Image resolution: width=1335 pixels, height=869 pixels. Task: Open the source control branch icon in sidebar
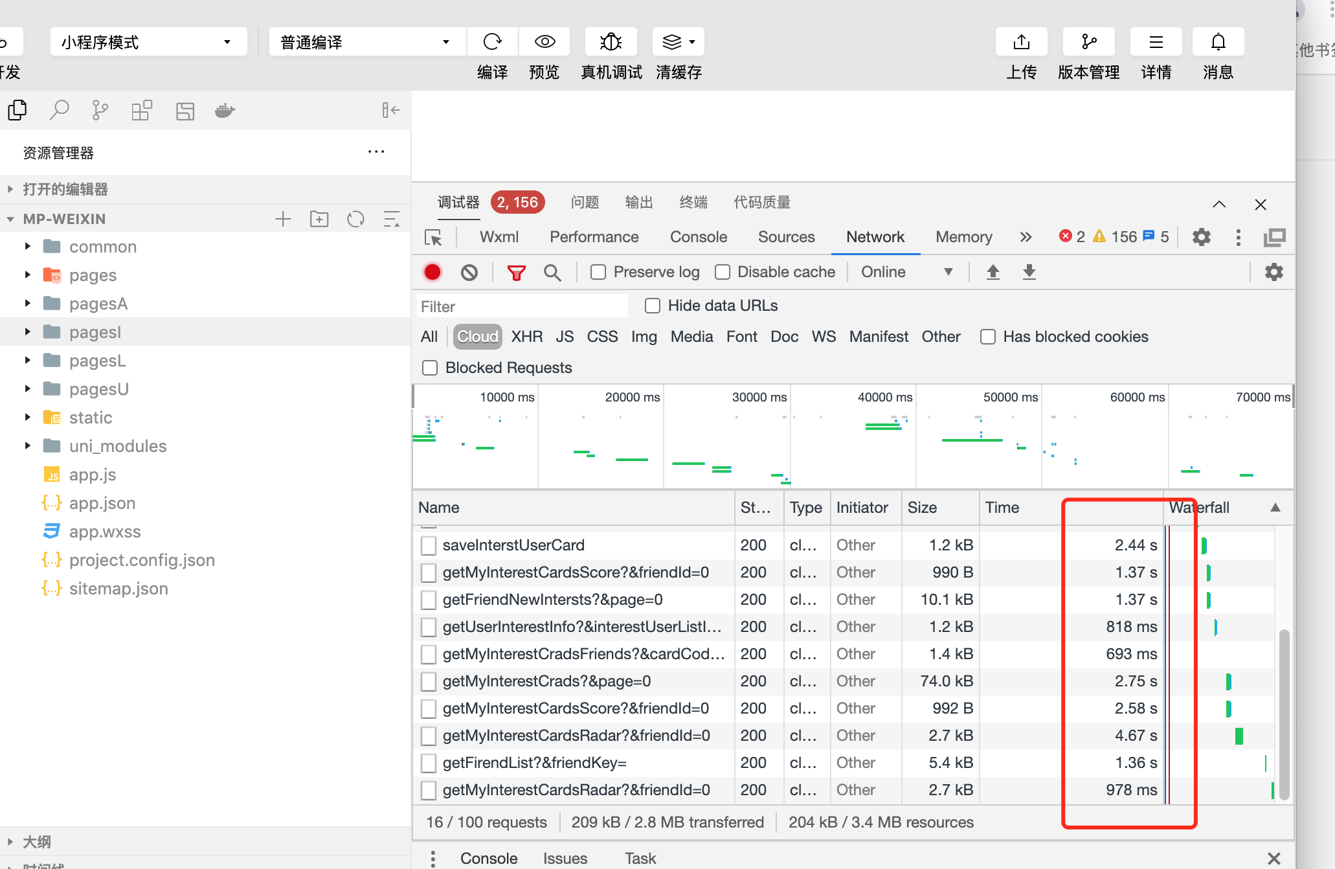tap(100, 111)
